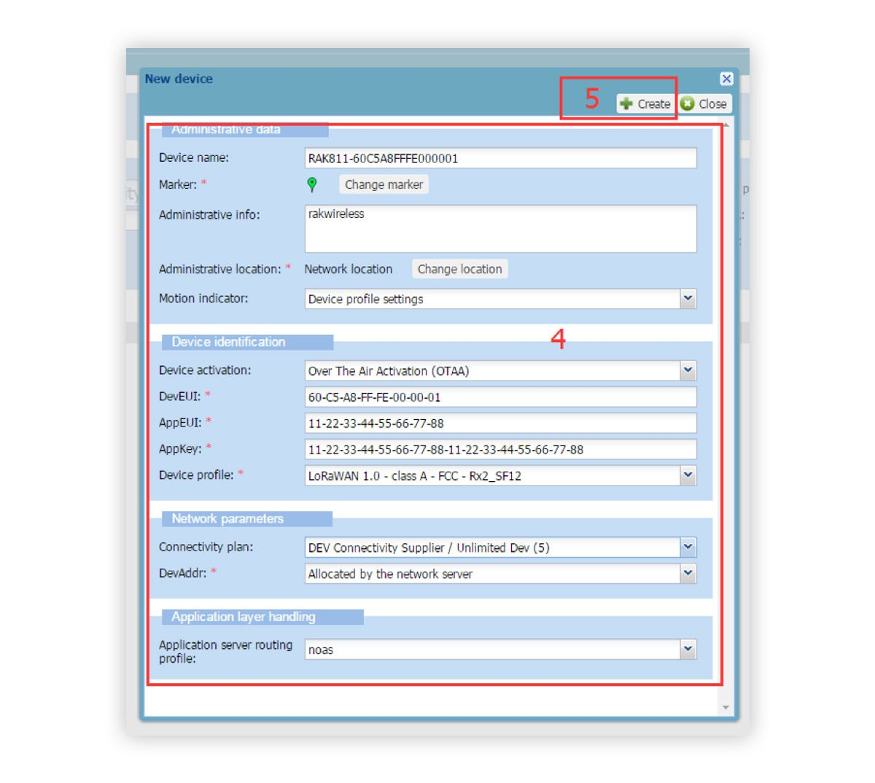Close dialog with X icon in title bar
Image resolution: width=875 pixels, height=783 pixels.
pyautogui.click(x=726, y=79)
